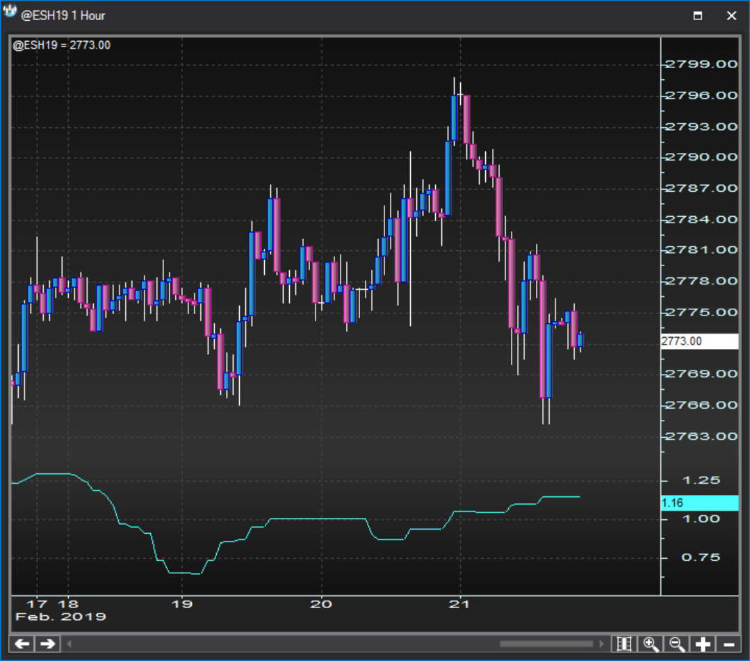Viewport: 750px width, 661px height.
Task: Click the 2799.00 price axis label
Action: click(x=701, y=64)
